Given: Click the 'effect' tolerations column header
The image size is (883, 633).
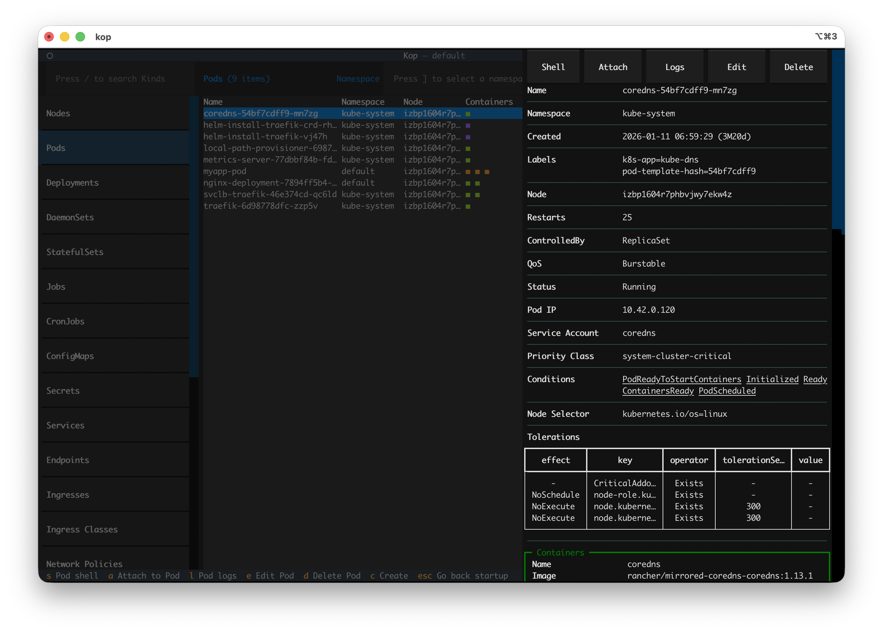Looking at the screenshot, I should 555,460.
